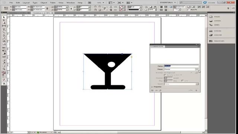Image resolution: width=238 pixels, height=134 pixels.
Task: Select the Type tool
Action: tap(4, 30)
